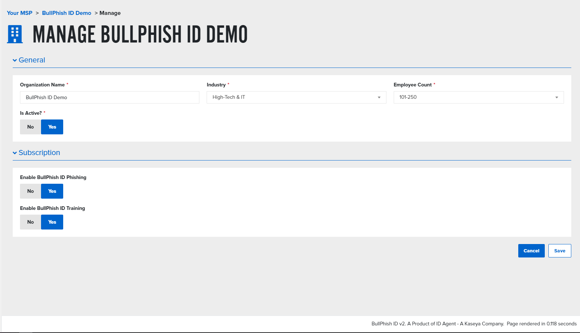Set Is Active to No
The image size is (580, 333).
tap(31, 127)
